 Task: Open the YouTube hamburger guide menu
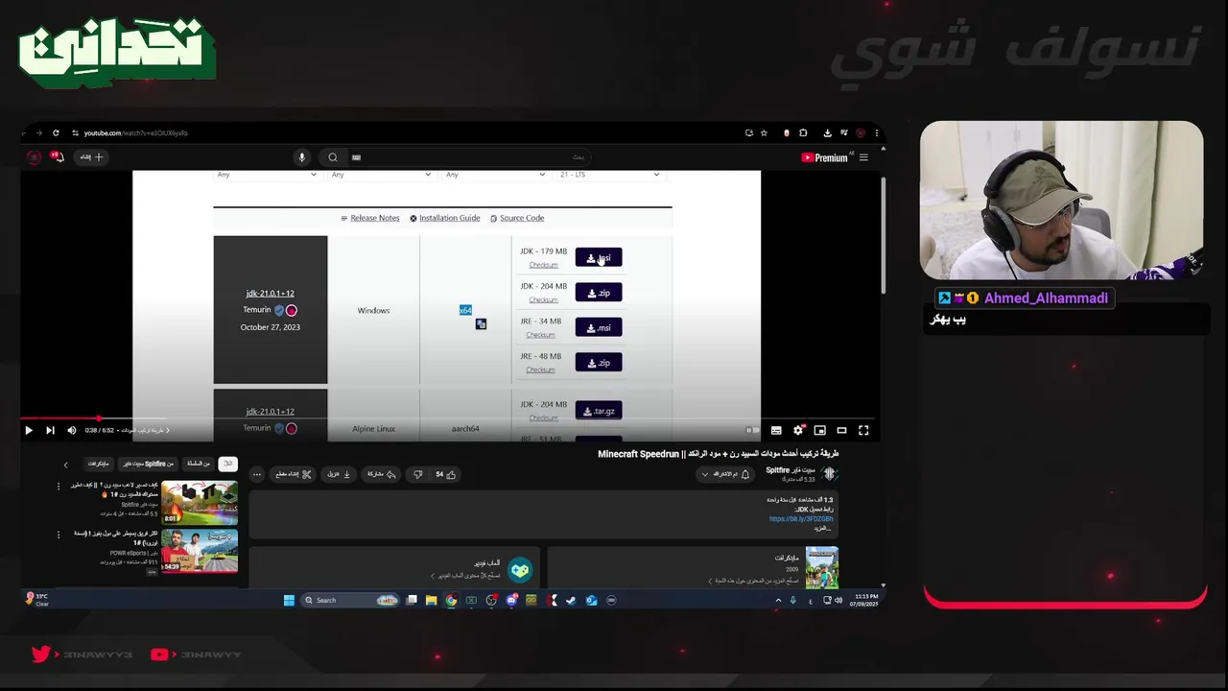pyautogui.click(x=863, y=157)
